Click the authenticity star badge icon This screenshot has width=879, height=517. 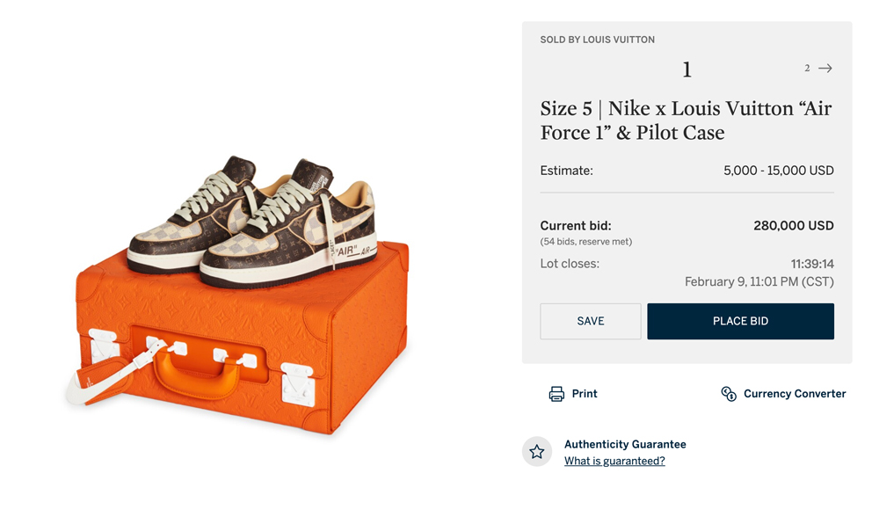[x=537, y=452]
